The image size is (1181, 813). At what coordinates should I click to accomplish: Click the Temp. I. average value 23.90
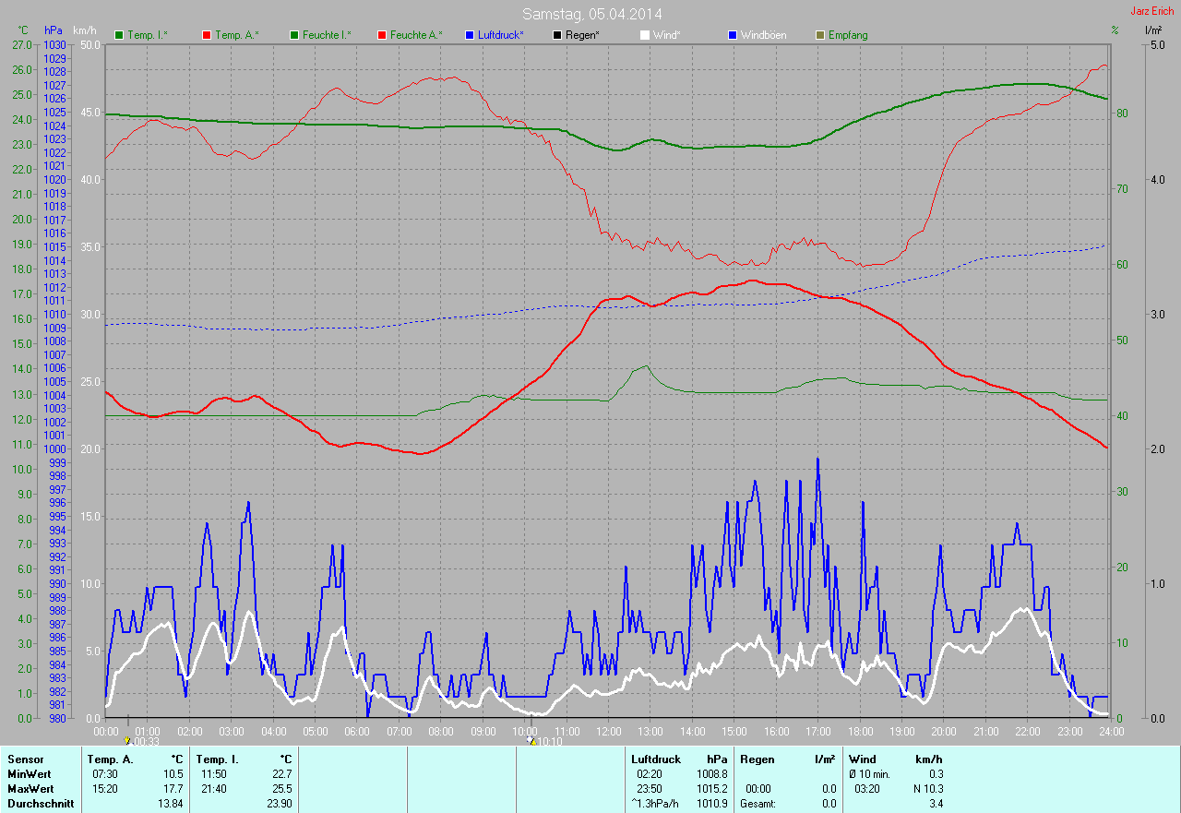click(x=280, y=804)
